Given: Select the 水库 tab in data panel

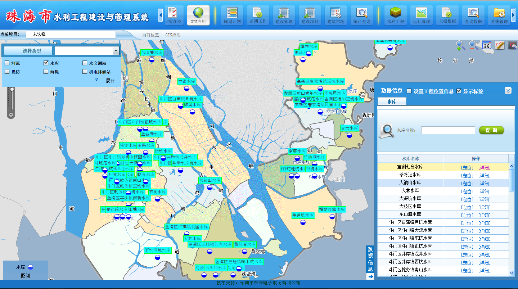Looking at the screenshot, I should click(392, 102).
